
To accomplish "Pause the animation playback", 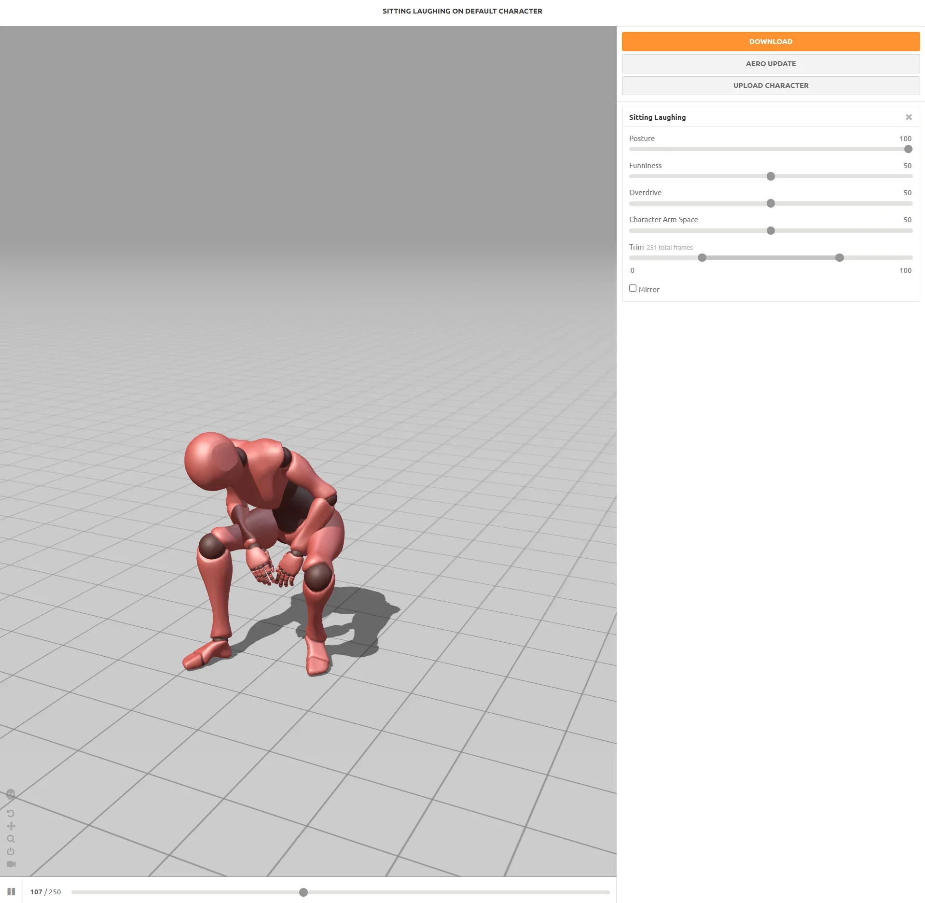I will tap(11, 891).
